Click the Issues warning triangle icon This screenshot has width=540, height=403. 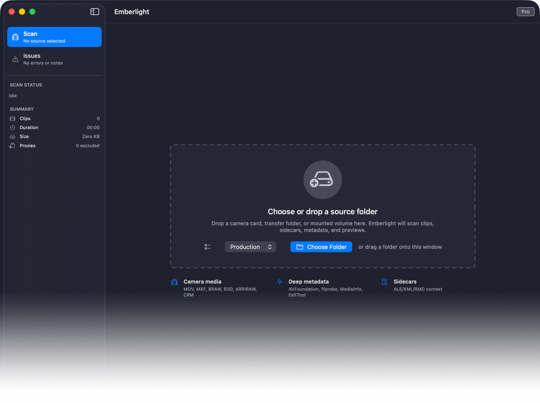(x=15, y=59)
